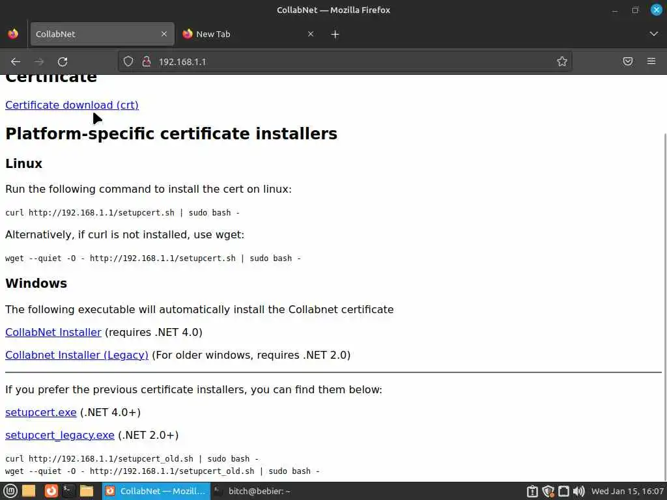This screenshot has width=667, height=500.
Task: Expand the list all tabs chevron
Action: pyautogui.click(x=653, y=34)
